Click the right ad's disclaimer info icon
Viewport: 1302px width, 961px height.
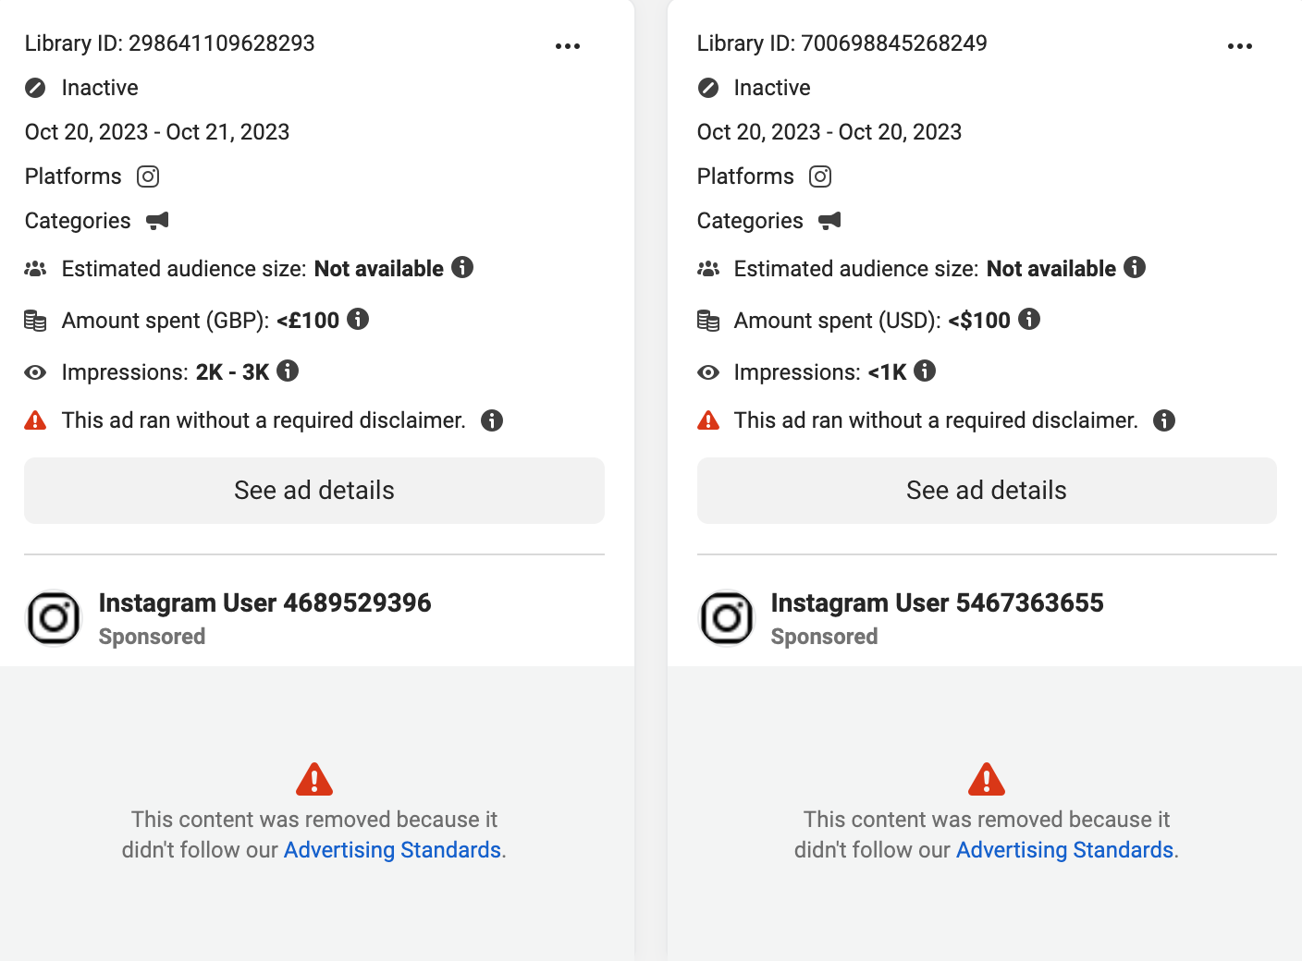(1164, 420)
